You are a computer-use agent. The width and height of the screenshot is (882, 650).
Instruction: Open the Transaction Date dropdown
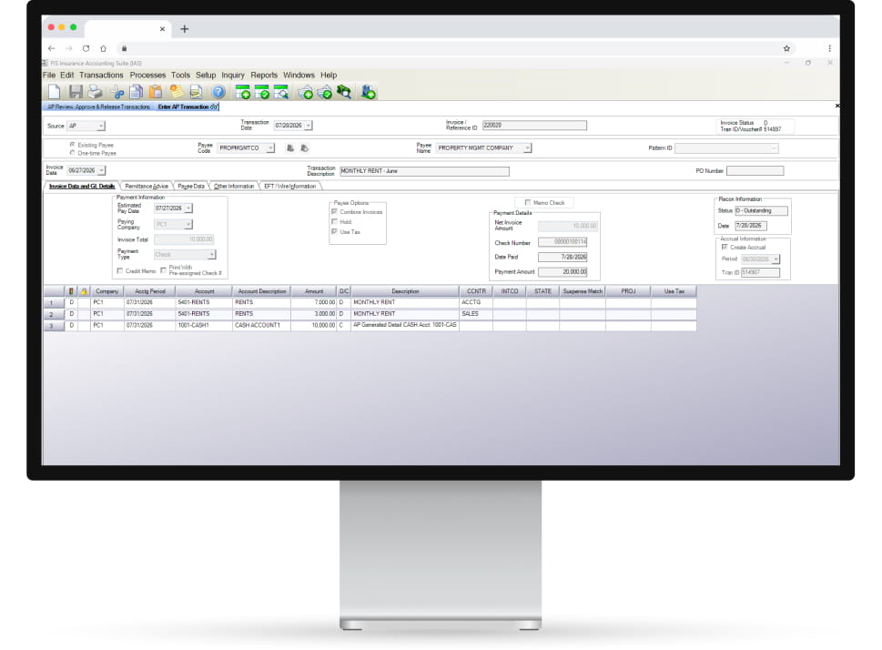pos(309,126)
